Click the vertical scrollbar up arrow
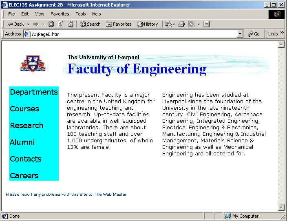 pos(281,44)
